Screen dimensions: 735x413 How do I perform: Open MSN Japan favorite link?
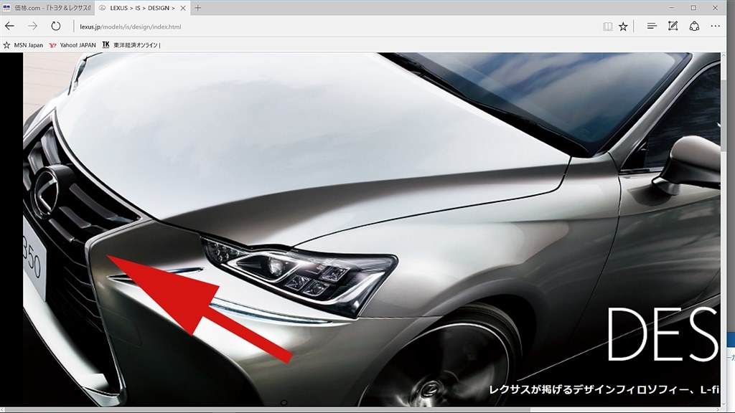[x=24, y=45]
